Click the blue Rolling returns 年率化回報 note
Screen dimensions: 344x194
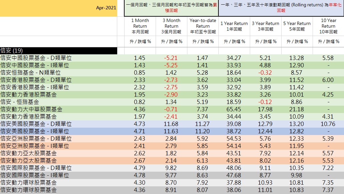[x=281, y=8]
